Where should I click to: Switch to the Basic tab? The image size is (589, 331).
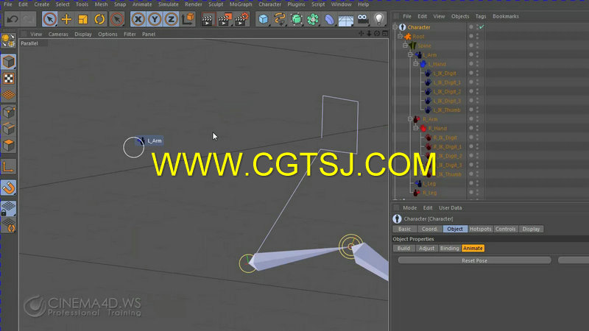(404, 229)
